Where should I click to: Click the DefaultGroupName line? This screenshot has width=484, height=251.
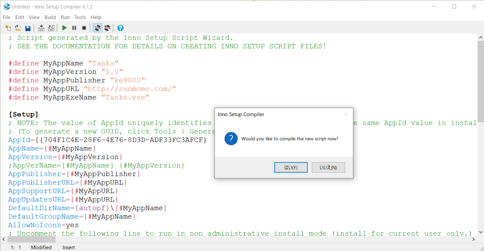(72, 216)
